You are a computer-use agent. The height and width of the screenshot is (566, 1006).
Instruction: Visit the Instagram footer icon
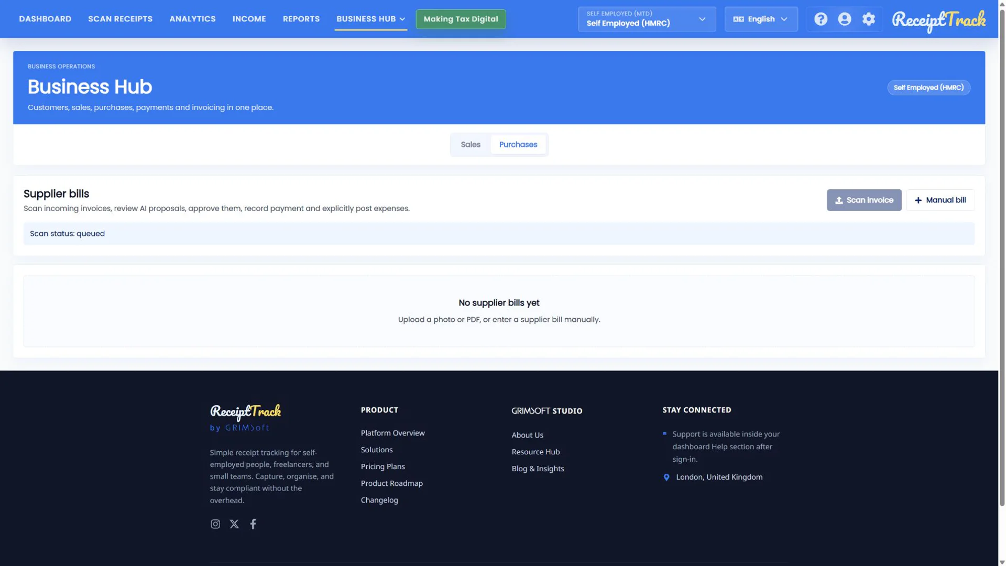(x=215, y=524)
